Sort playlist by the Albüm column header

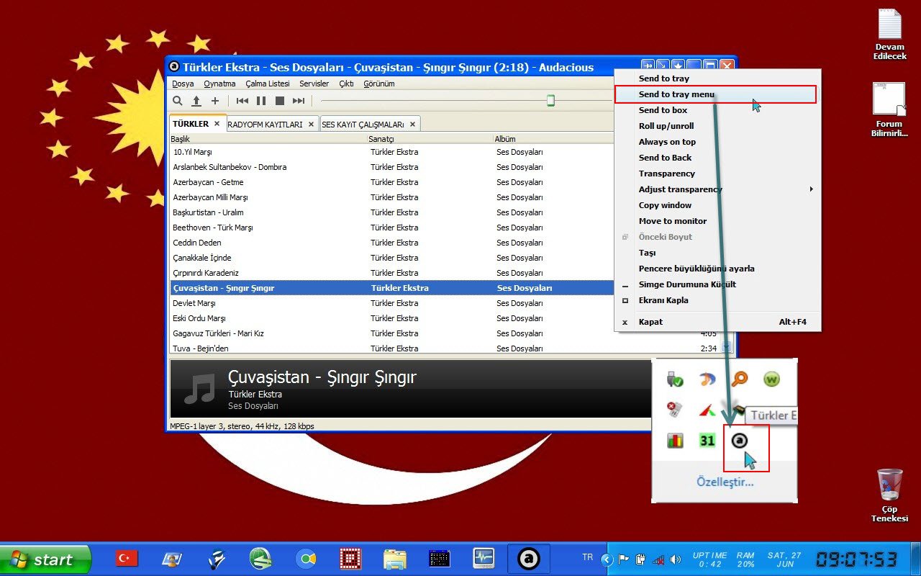pos(555,139)
